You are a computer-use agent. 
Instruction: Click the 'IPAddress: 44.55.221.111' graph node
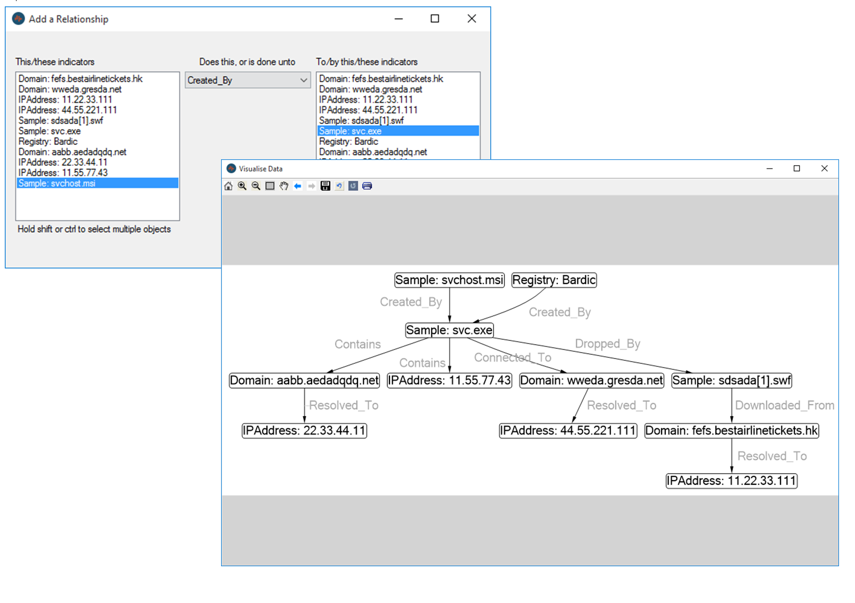click(x=568, y=430)
